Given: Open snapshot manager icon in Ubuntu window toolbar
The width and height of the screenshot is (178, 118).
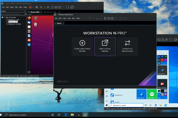Looking at the screenshot, I should pyautogui.click(x=48, y=7).
